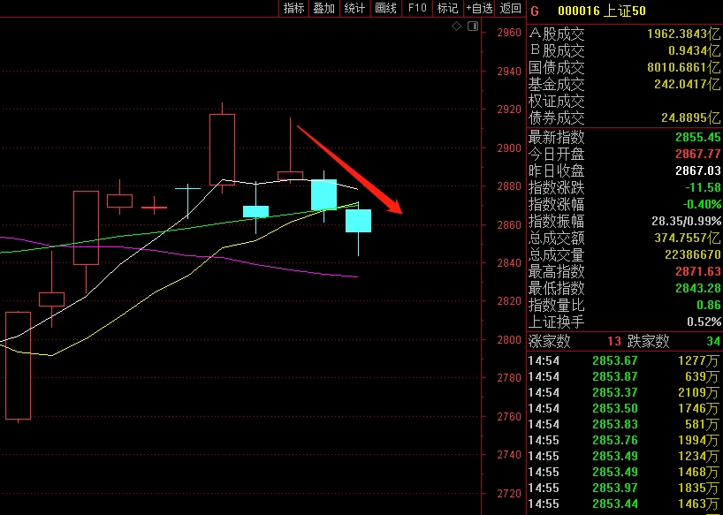Toggle the side panel layout icon
The height and width of the screenshot is (515, 723).
coord(473,27)
